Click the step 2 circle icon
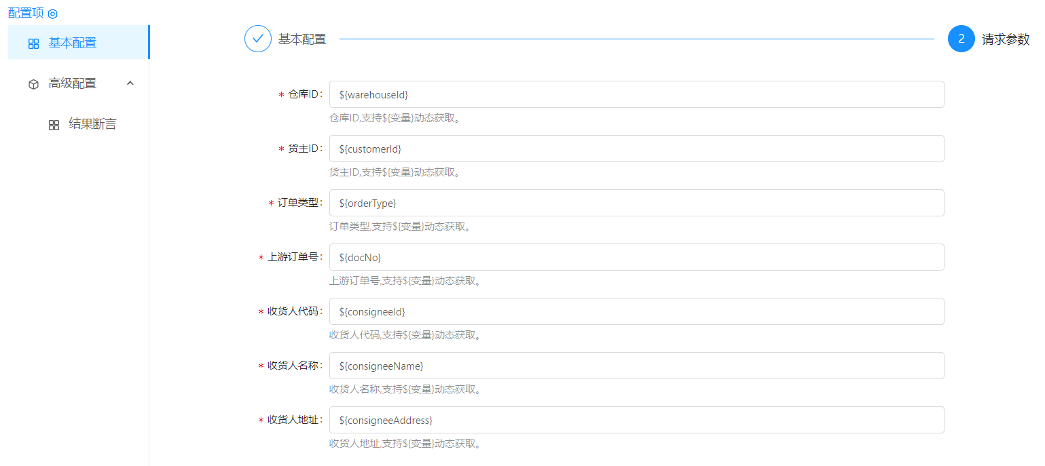 961,39
